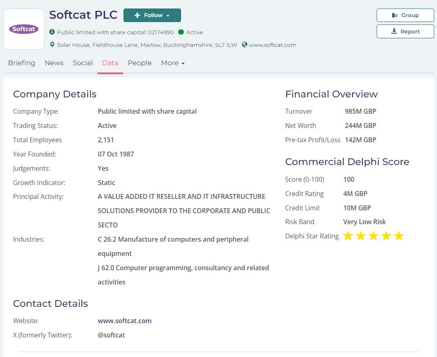
Task: Switch to the News tab
Action: 54,63
